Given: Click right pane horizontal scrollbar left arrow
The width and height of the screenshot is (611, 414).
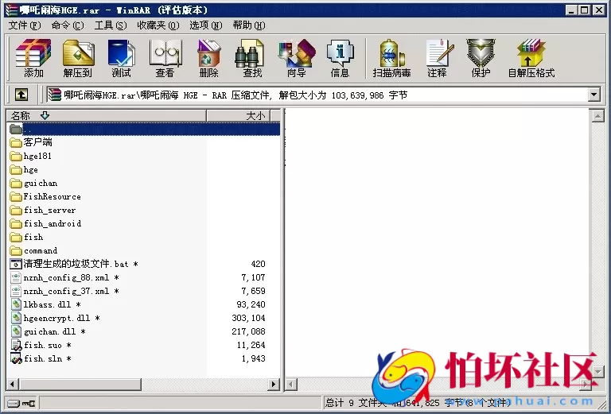Looking at the screenshot, I should click(x=291, y=385).
